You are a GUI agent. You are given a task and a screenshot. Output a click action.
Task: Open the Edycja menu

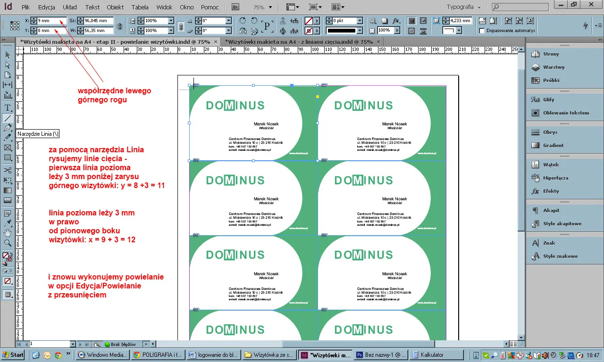point(47,8)
